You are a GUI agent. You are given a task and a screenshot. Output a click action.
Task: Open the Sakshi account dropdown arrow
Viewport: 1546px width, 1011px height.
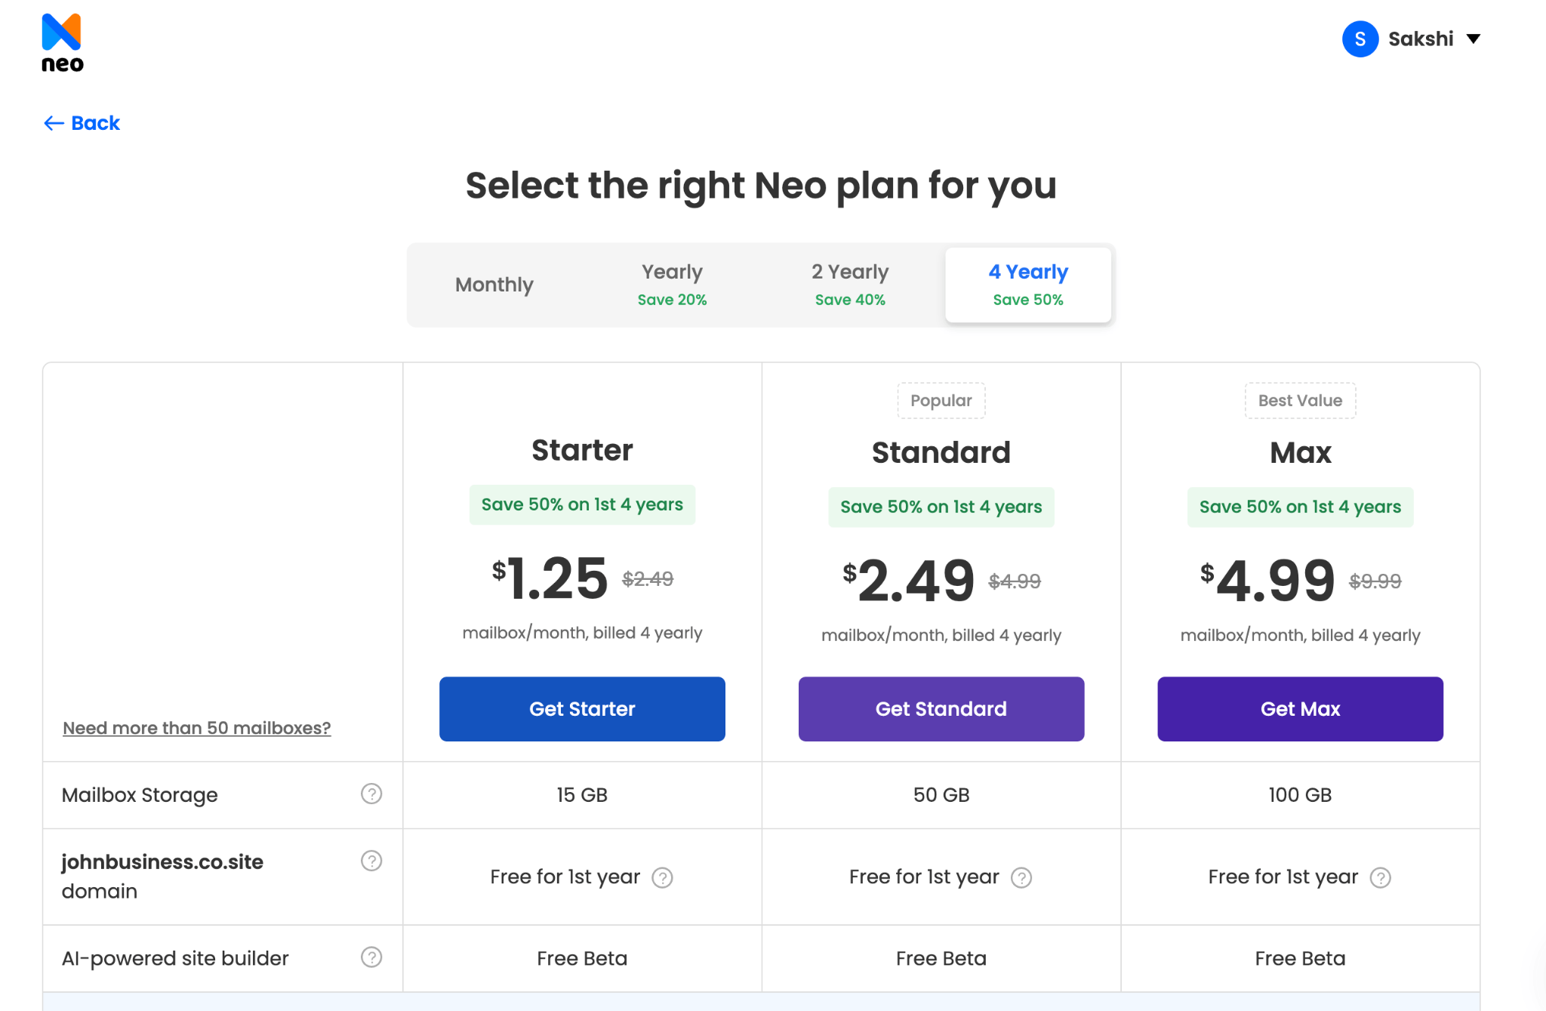coord(1473,39)
